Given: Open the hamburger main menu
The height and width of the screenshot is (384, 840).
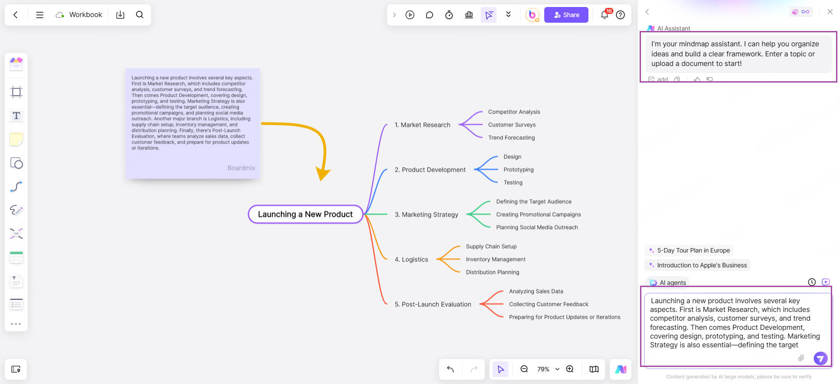Looking at the screenshot, I should [x=39, y=15].
